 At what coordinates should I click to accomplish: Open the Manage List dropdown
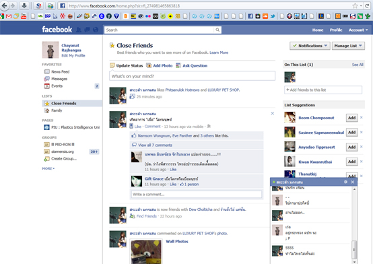(x=348, y=46)
